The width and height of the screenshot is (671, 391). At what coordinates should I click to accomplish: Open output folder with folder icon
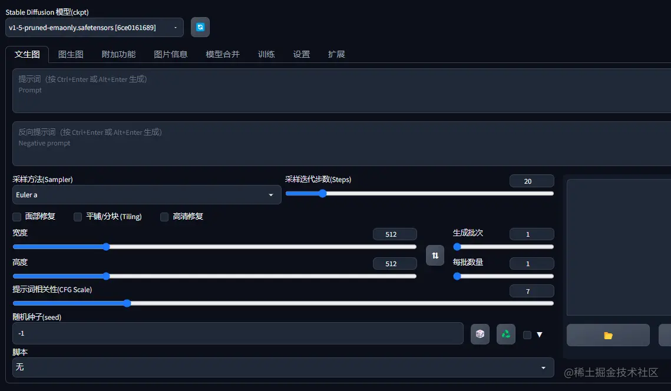[608, 335]
